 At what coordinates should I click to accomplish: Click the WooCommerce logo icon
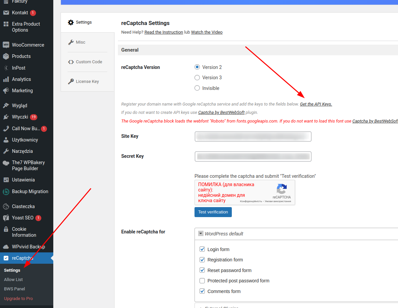[6, 45]
